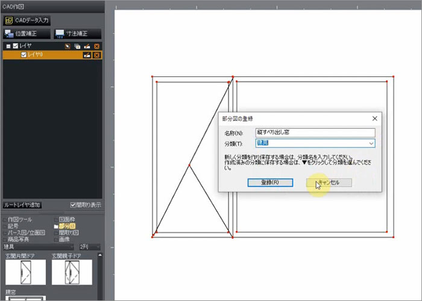The height and width of the screenshot is (301, 422).
Task: Open the 記号 category
Action: coord(11,226)
